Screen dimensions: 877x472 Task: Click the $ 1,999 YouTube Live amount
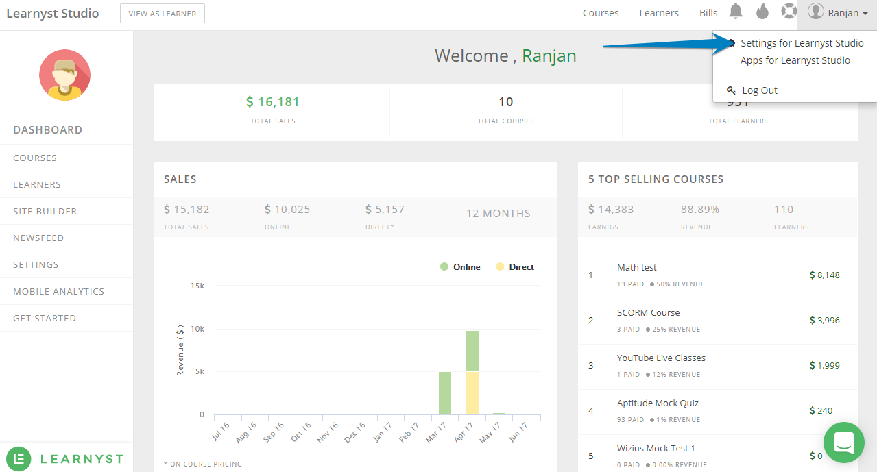pos(824,366)
